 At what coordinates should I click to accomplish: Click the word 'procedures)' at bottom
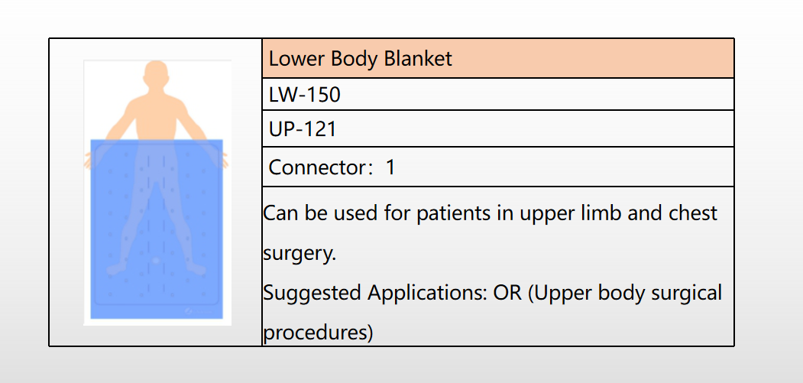coord(318,333)
